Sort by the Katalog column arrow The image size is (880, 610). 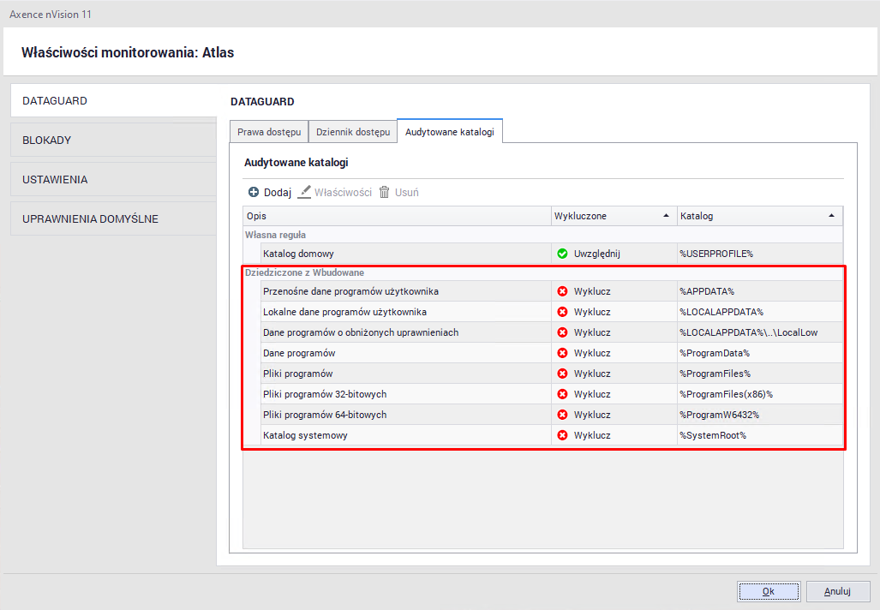[831, 216]
